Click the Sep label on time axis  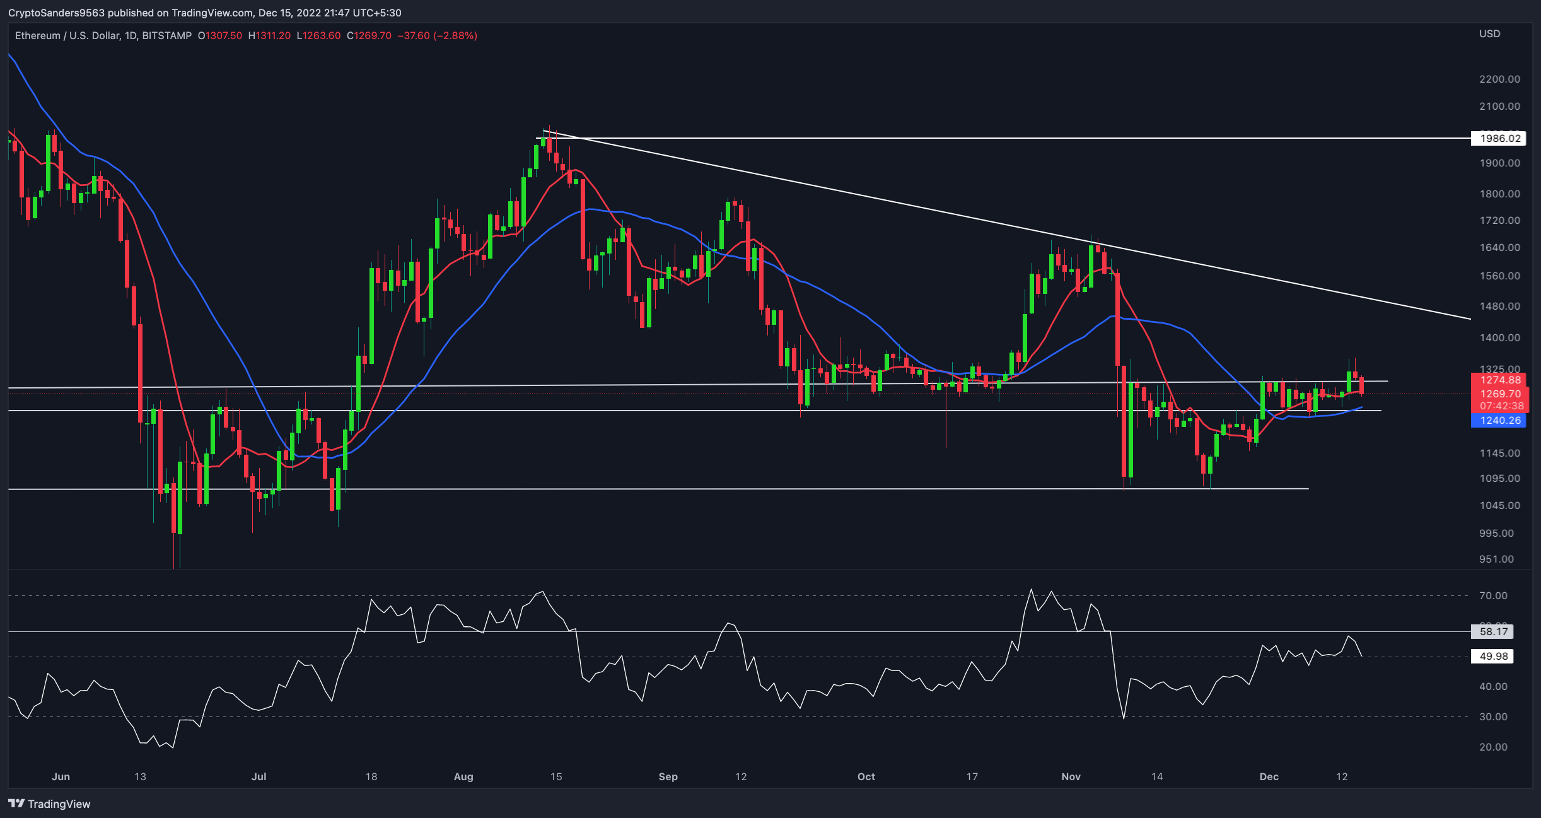[x=668, y=776]
